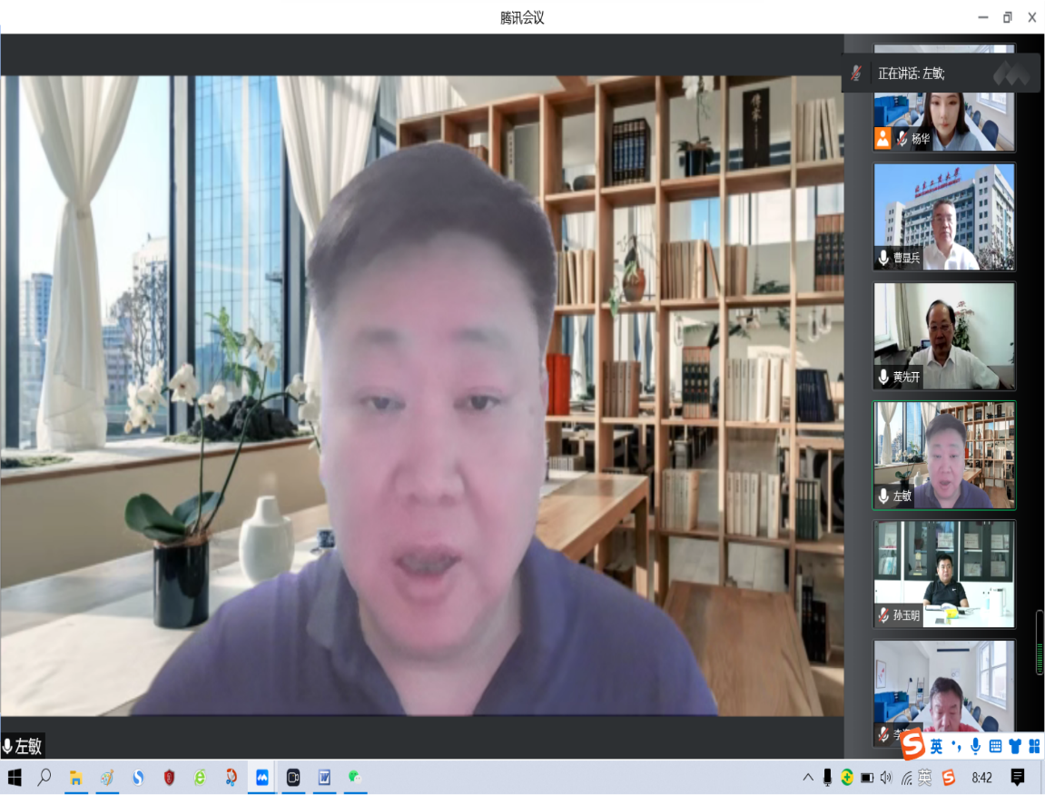
Task: Open the Sogou skin (shirt) icon
Action: click(x=1014, y=746)
